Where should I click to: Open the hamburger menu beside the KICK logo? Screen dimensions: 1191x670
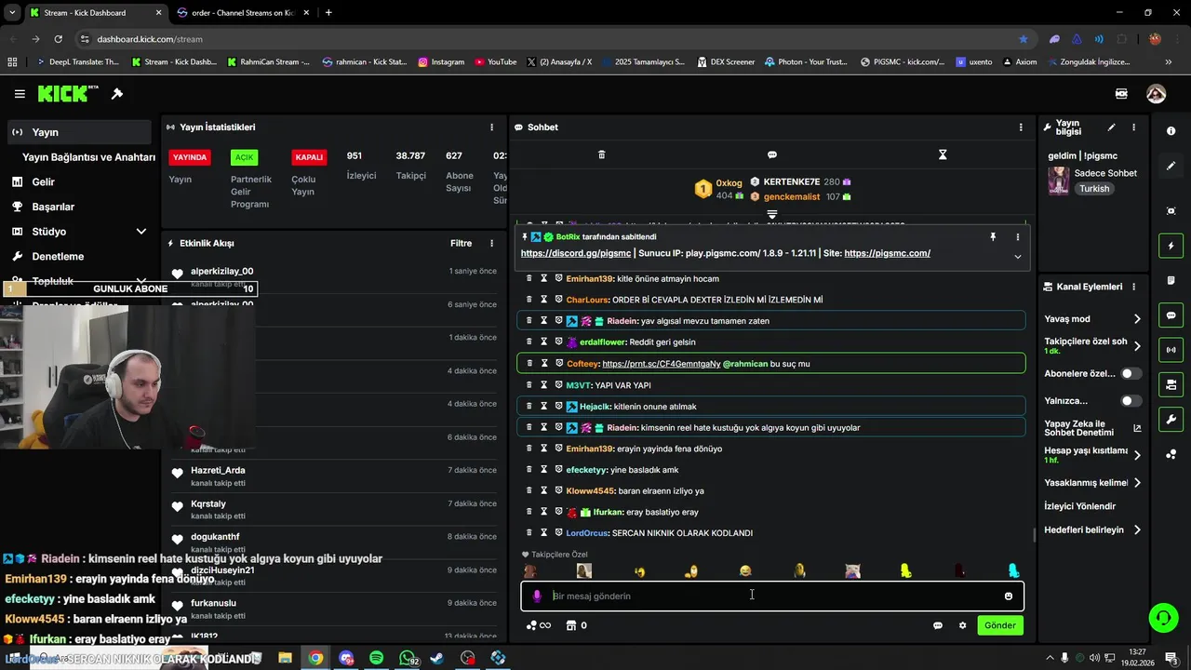(x=20, y=94)
